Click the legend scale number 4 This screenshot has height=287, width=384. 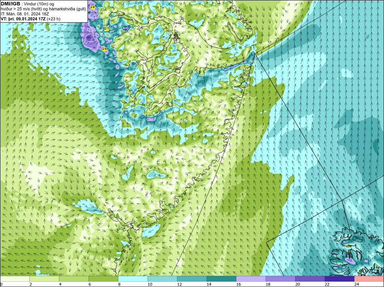[60, 284]
